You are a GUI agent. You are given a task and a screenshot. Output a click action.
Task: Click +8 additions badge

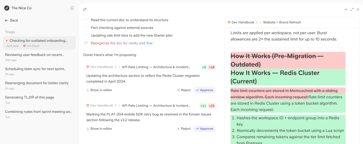click(204, 67)
